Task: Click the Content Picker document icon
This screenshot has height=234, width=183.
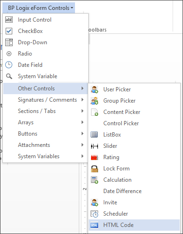Action: click(x=94, y=112)
